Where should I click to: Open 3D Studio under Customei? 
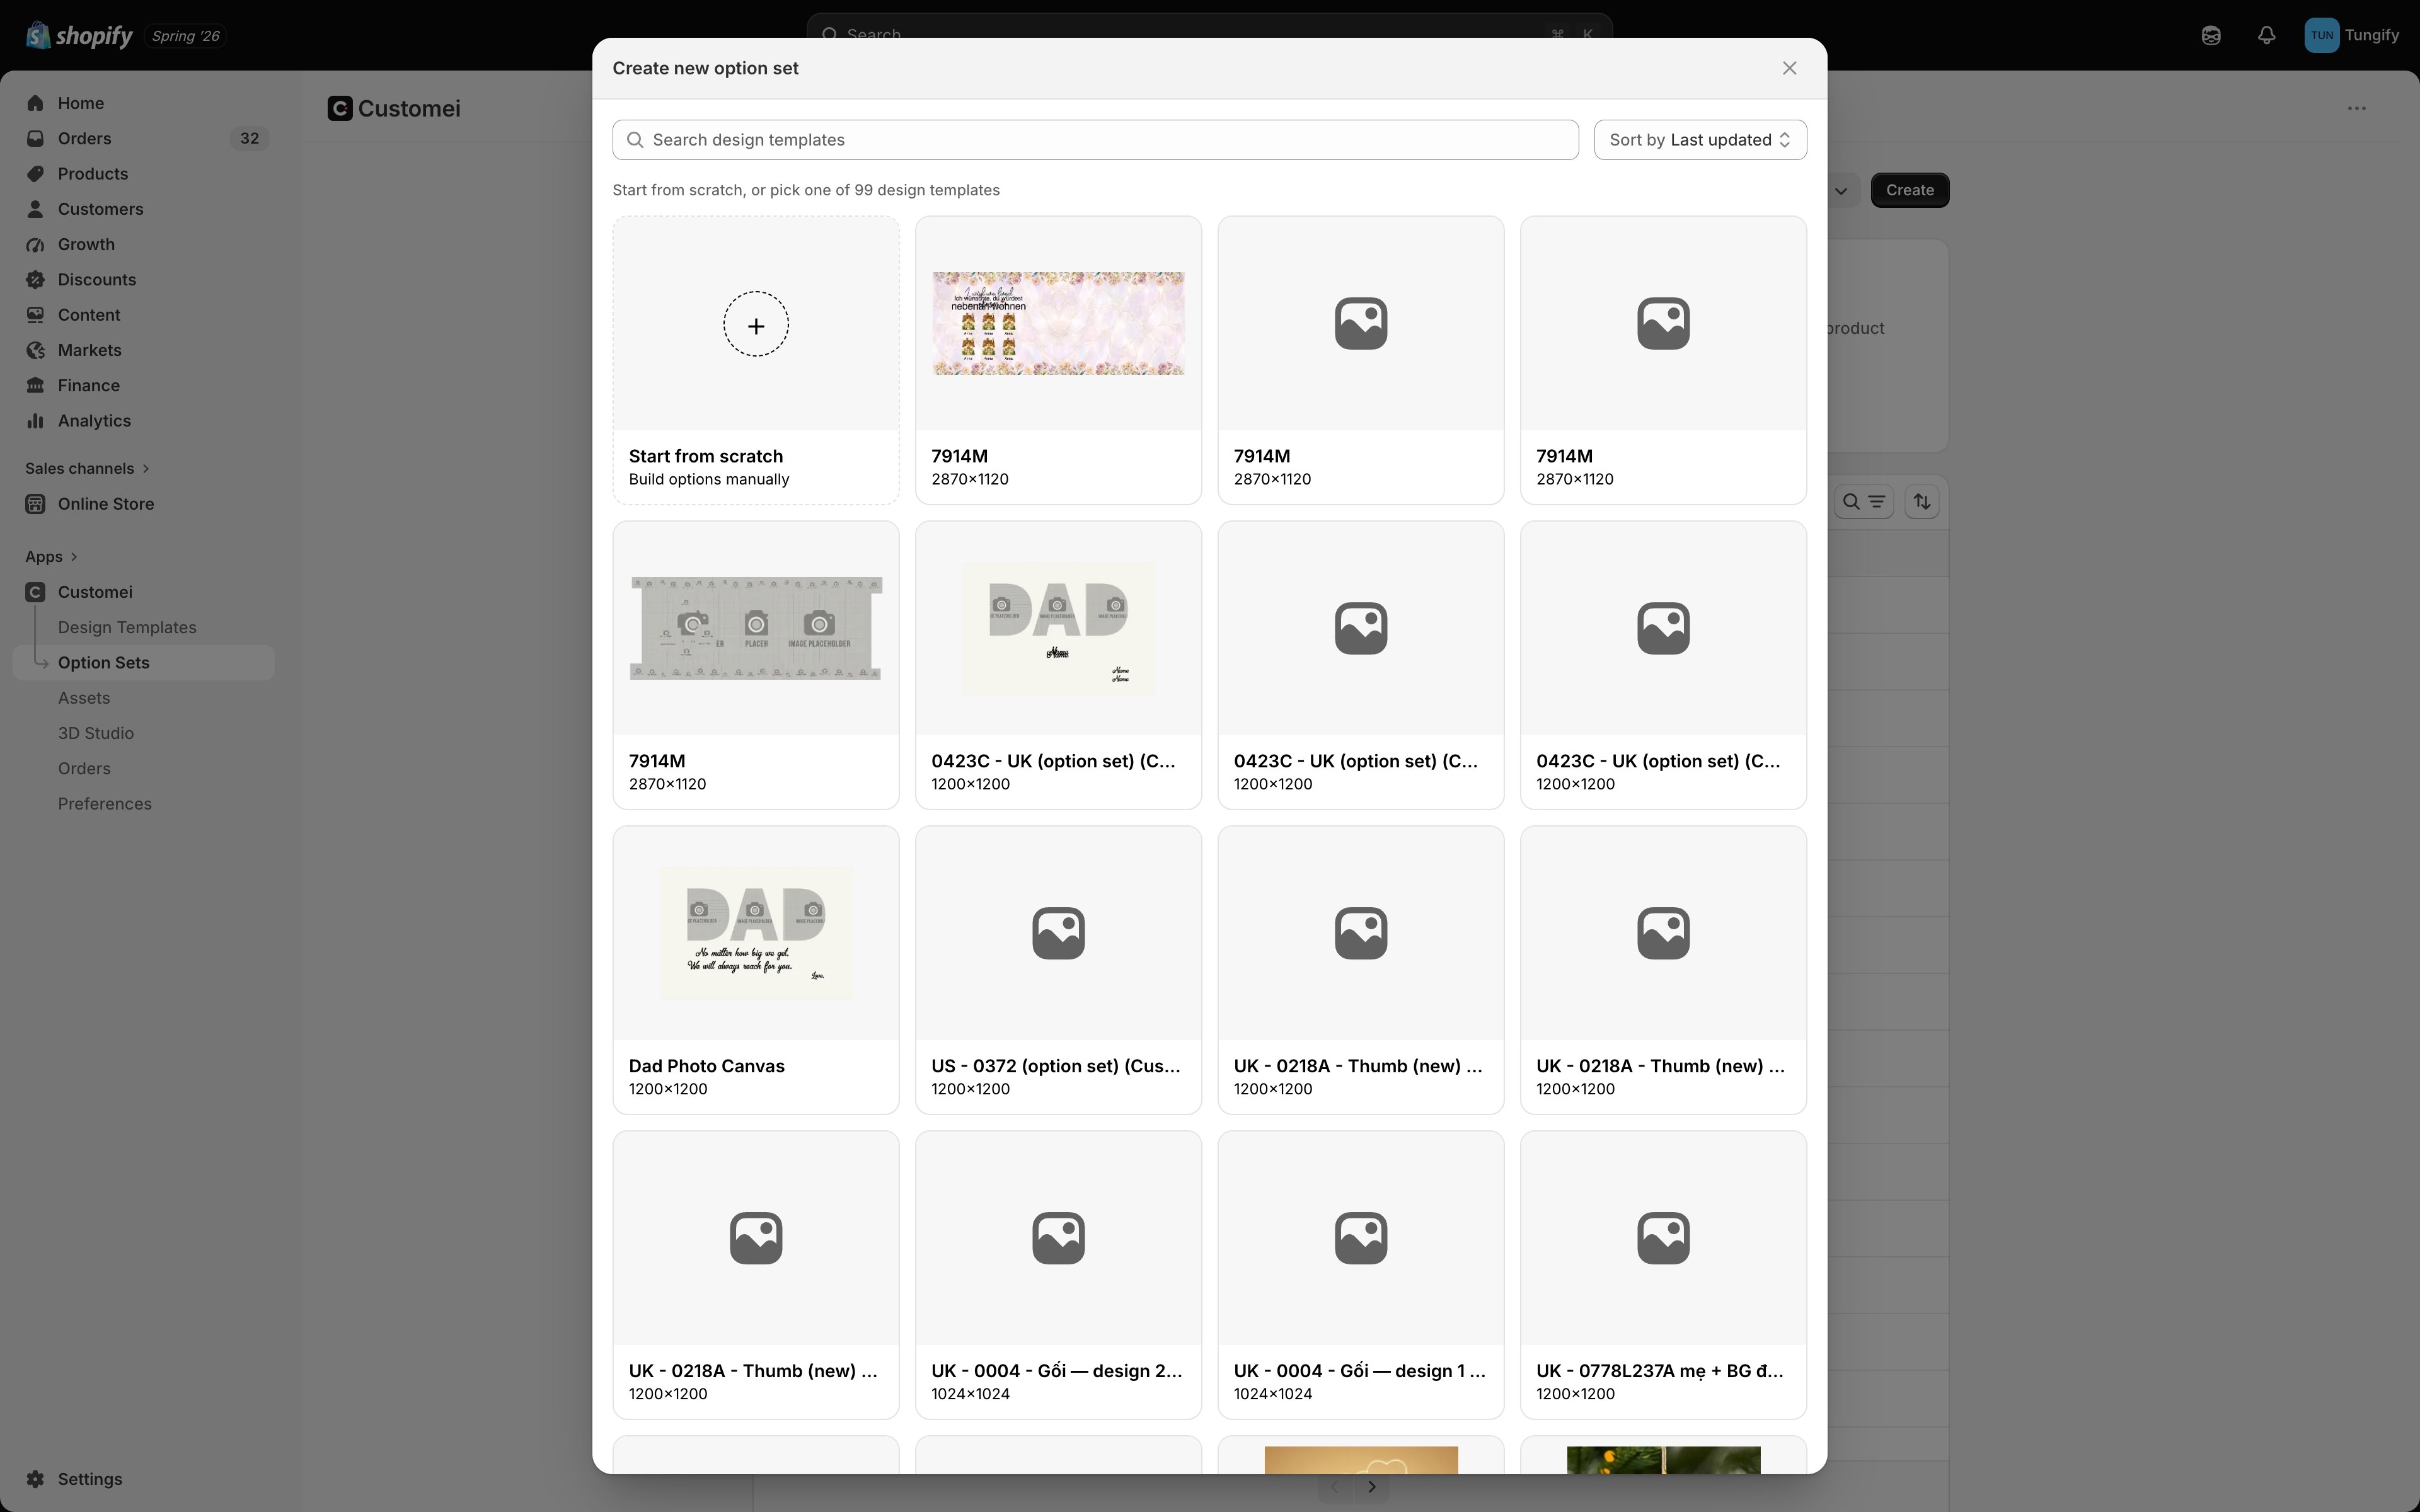tap(95, 733)
